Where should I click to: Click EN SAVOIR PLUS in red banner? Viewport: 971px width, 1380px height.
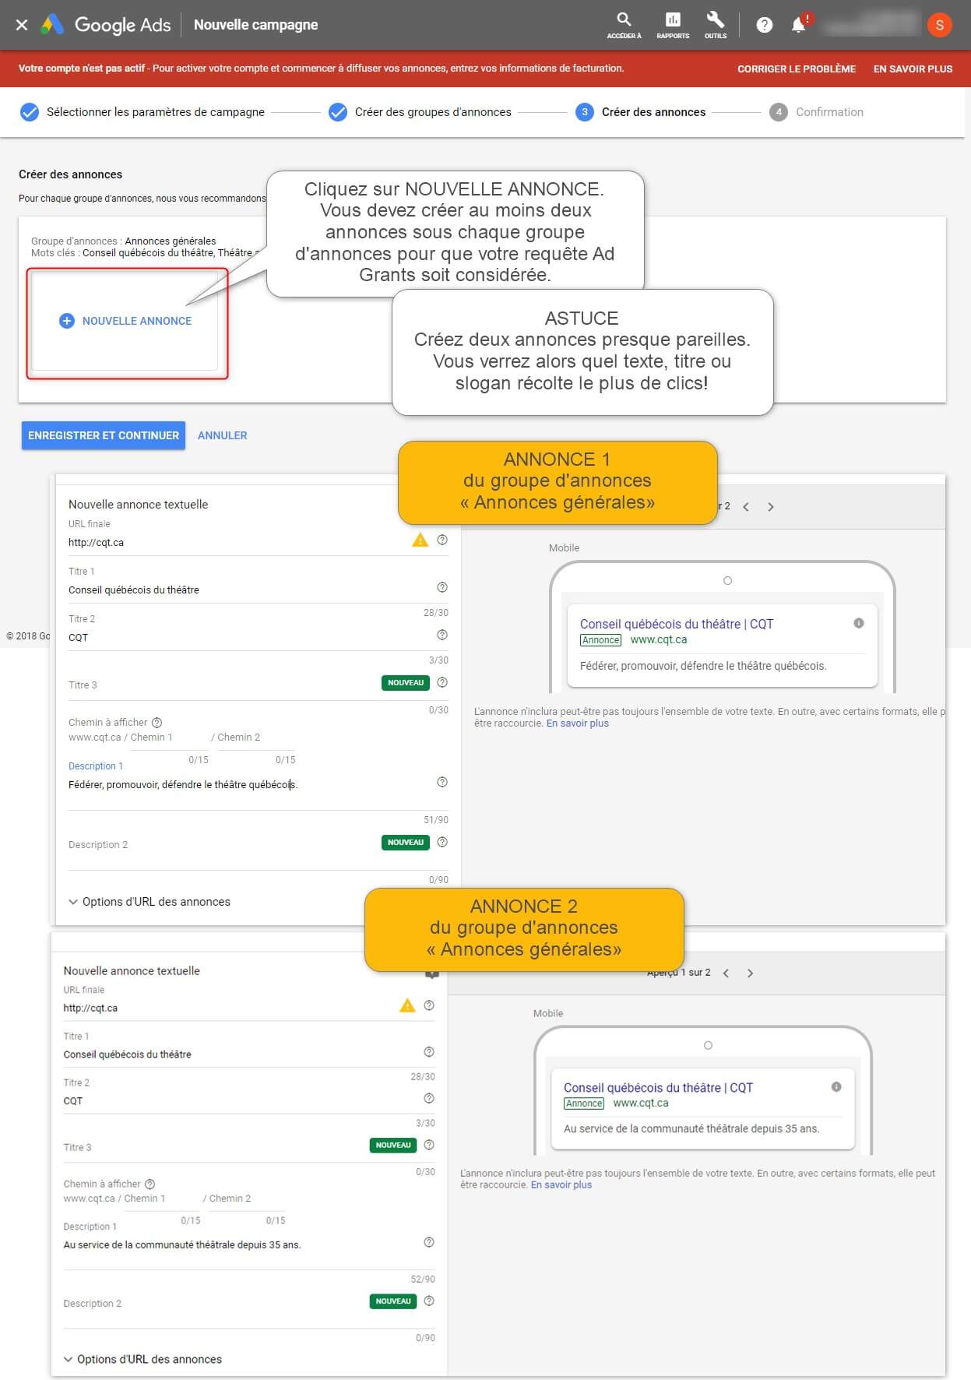[913, 69]
